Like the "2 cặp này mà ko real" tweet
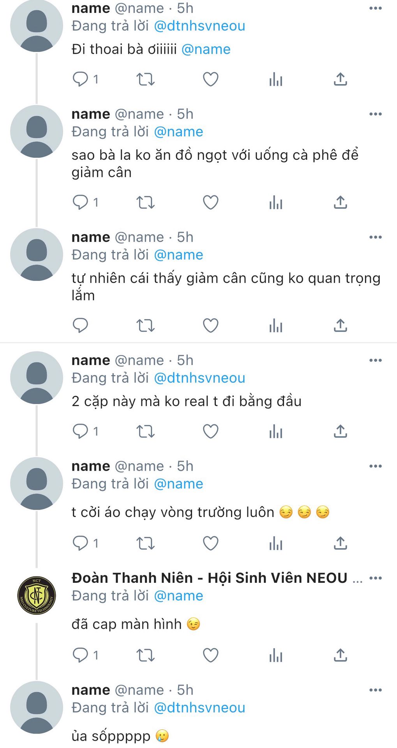 210,431
